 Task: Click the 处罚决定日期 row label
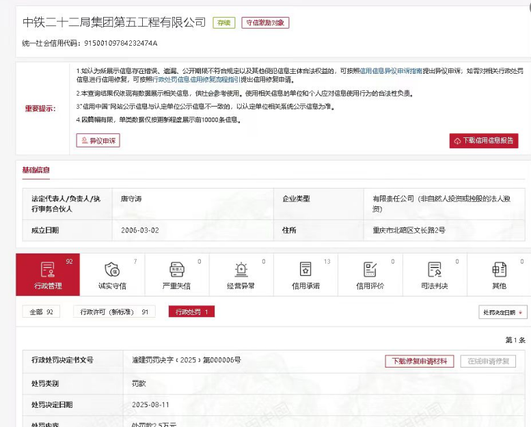coord(52,404)
